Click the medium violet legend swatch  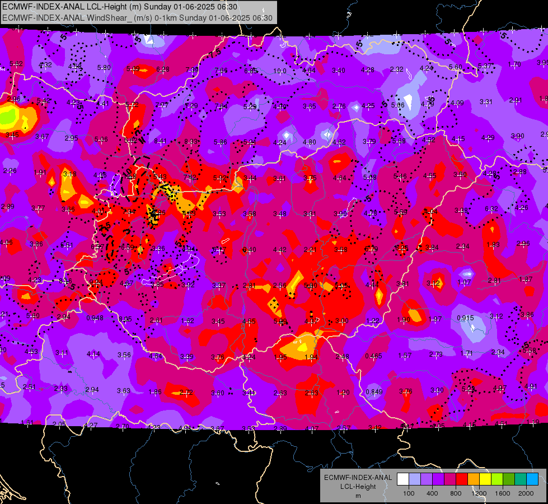point(427,479)
